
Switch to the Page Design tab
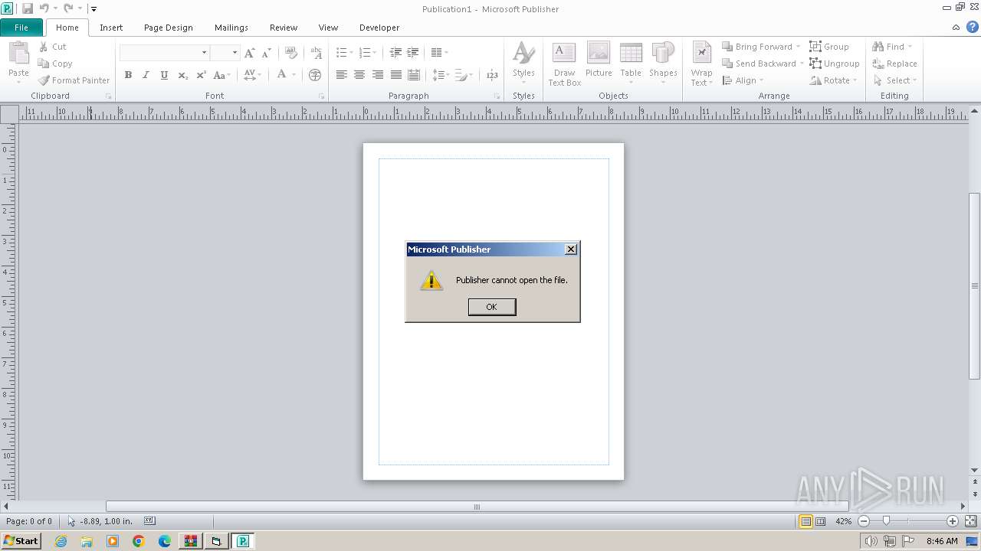(x=169, y=28)
